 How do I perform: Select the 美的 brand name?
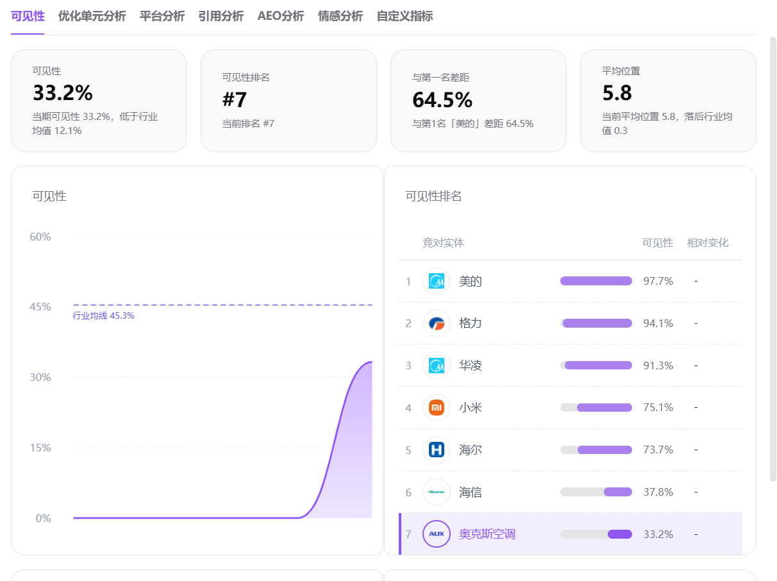pyautogui.click(x=471, y=281)
